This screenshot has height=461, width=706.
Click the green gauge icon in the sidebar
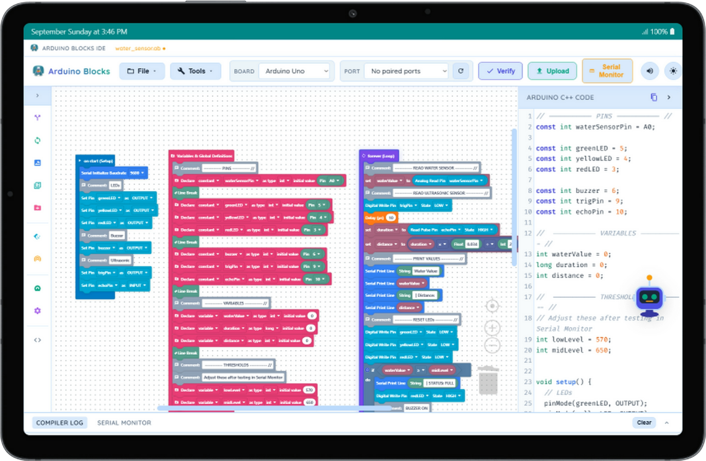[x=38, y=288]
